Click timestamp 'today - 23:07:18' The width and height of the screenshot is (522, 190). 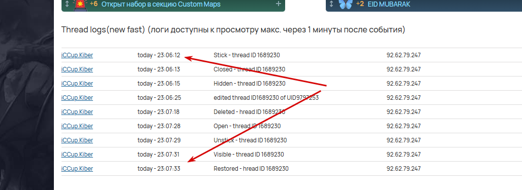click(159, 112)
